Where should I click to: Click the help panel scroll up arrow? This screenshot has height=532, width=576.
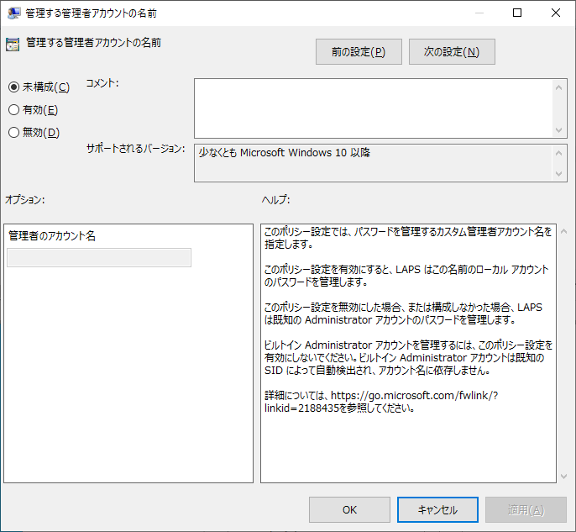pyautogui.click(x=563, y=229)
